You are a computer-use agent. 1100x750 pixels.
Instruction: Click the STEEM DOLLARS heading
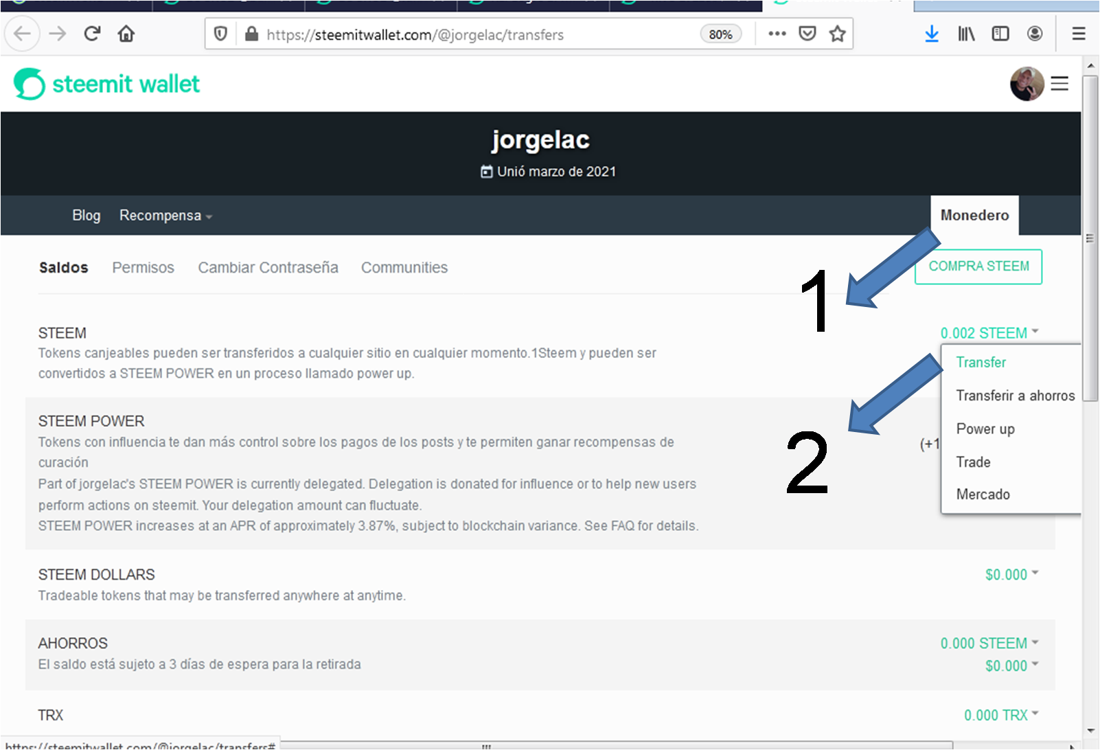tap(96, 575)
